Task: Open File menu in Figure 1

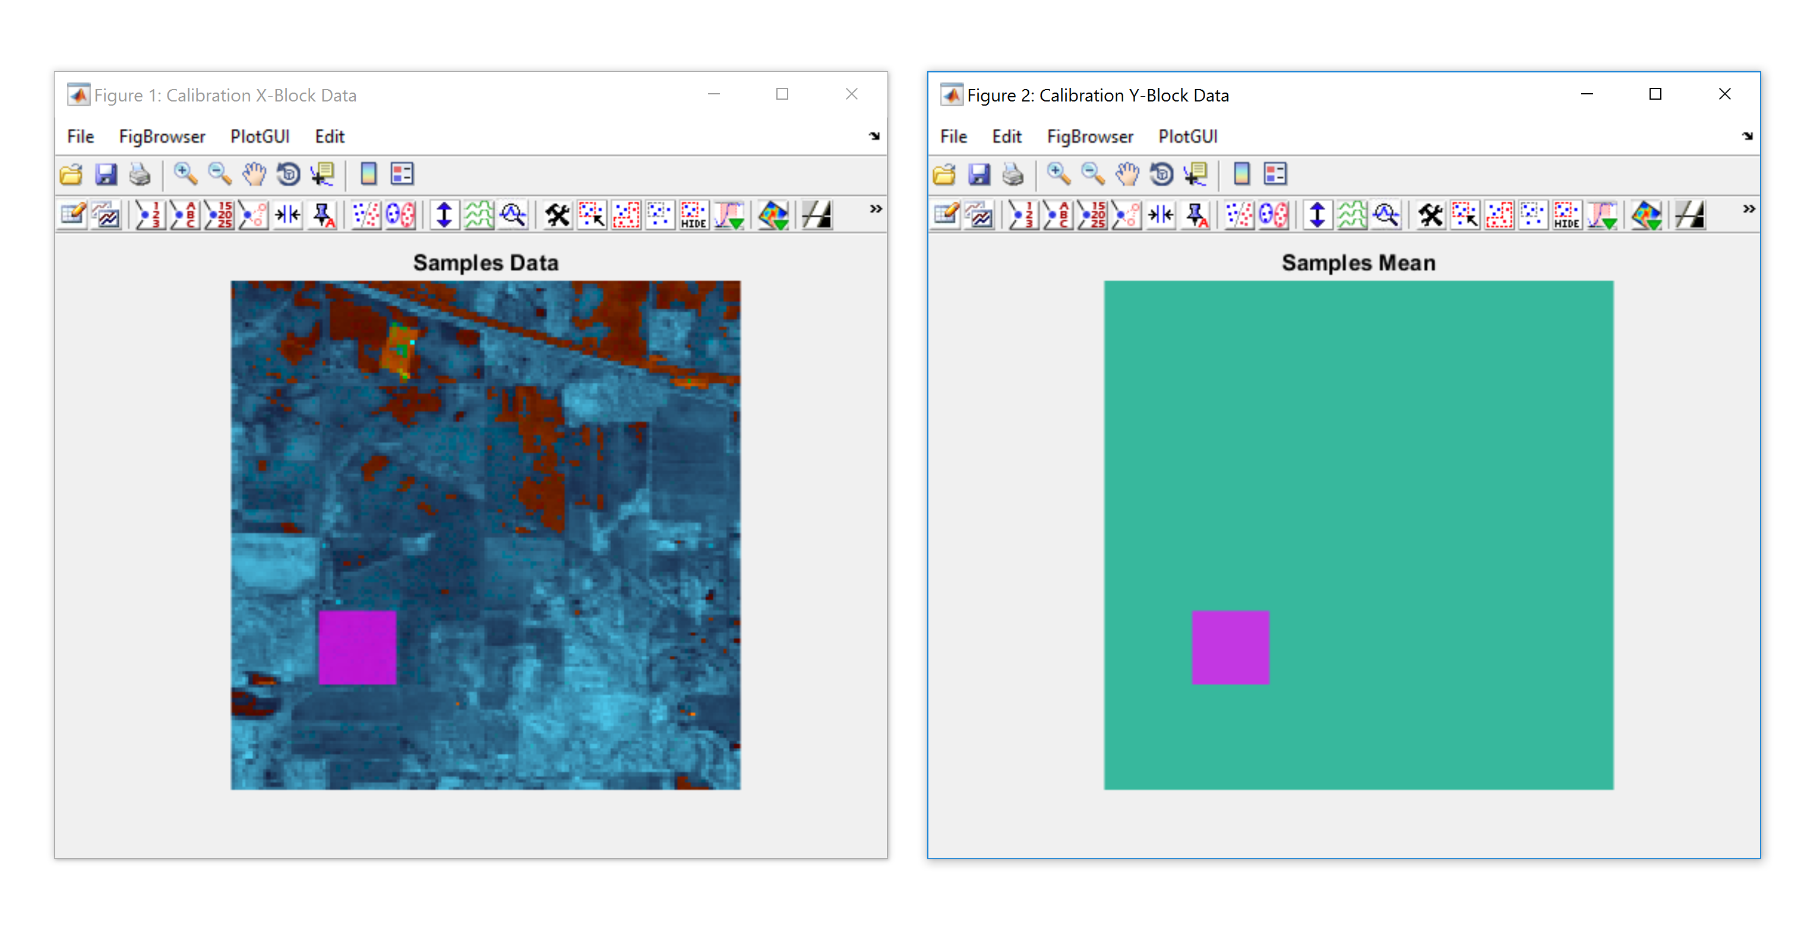Action: coord(81,136)
